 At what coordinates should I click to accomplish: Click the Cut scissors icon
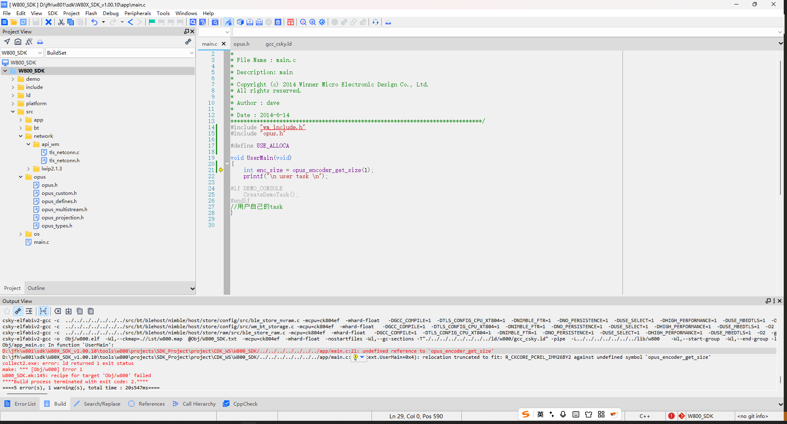click(x=61, y=22)
